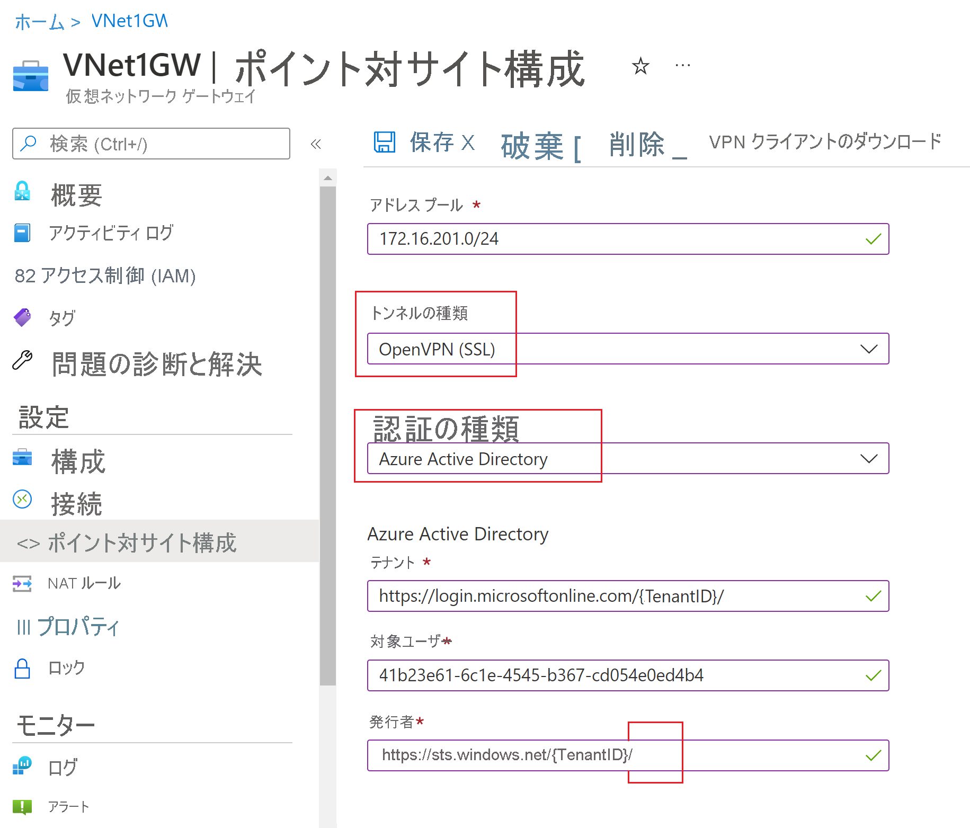
Task: Click the overview lock icon
Action: (x=22, y=191)
